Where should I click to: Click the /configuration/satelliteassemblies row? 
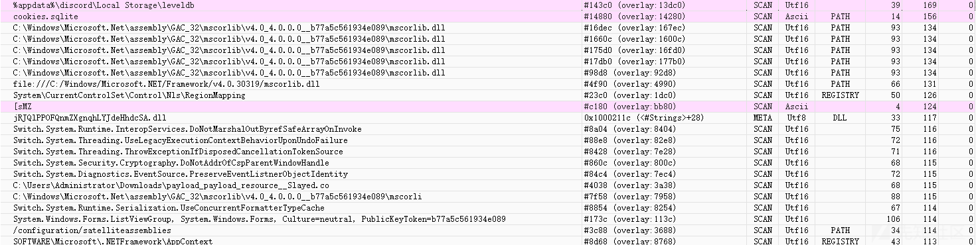coord(488,230)
